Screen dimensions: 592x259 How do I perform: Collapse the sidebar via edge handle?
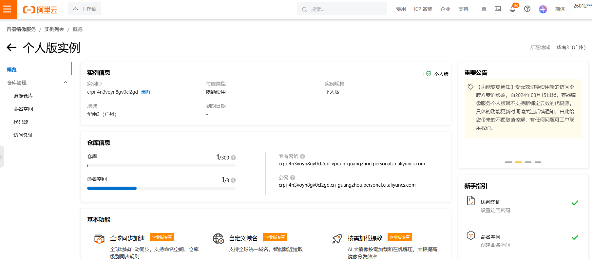2,157
